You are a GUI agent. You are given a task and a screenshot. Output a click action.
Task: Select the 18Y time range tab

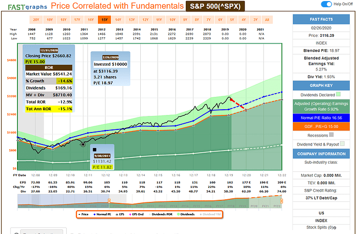[63, 20]
